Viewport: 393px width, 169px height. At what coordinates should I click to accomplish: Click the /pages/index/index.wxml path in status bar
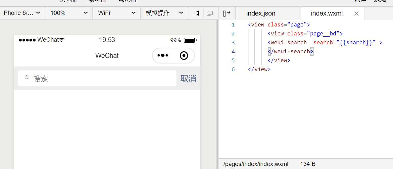[x=256, y=164]
